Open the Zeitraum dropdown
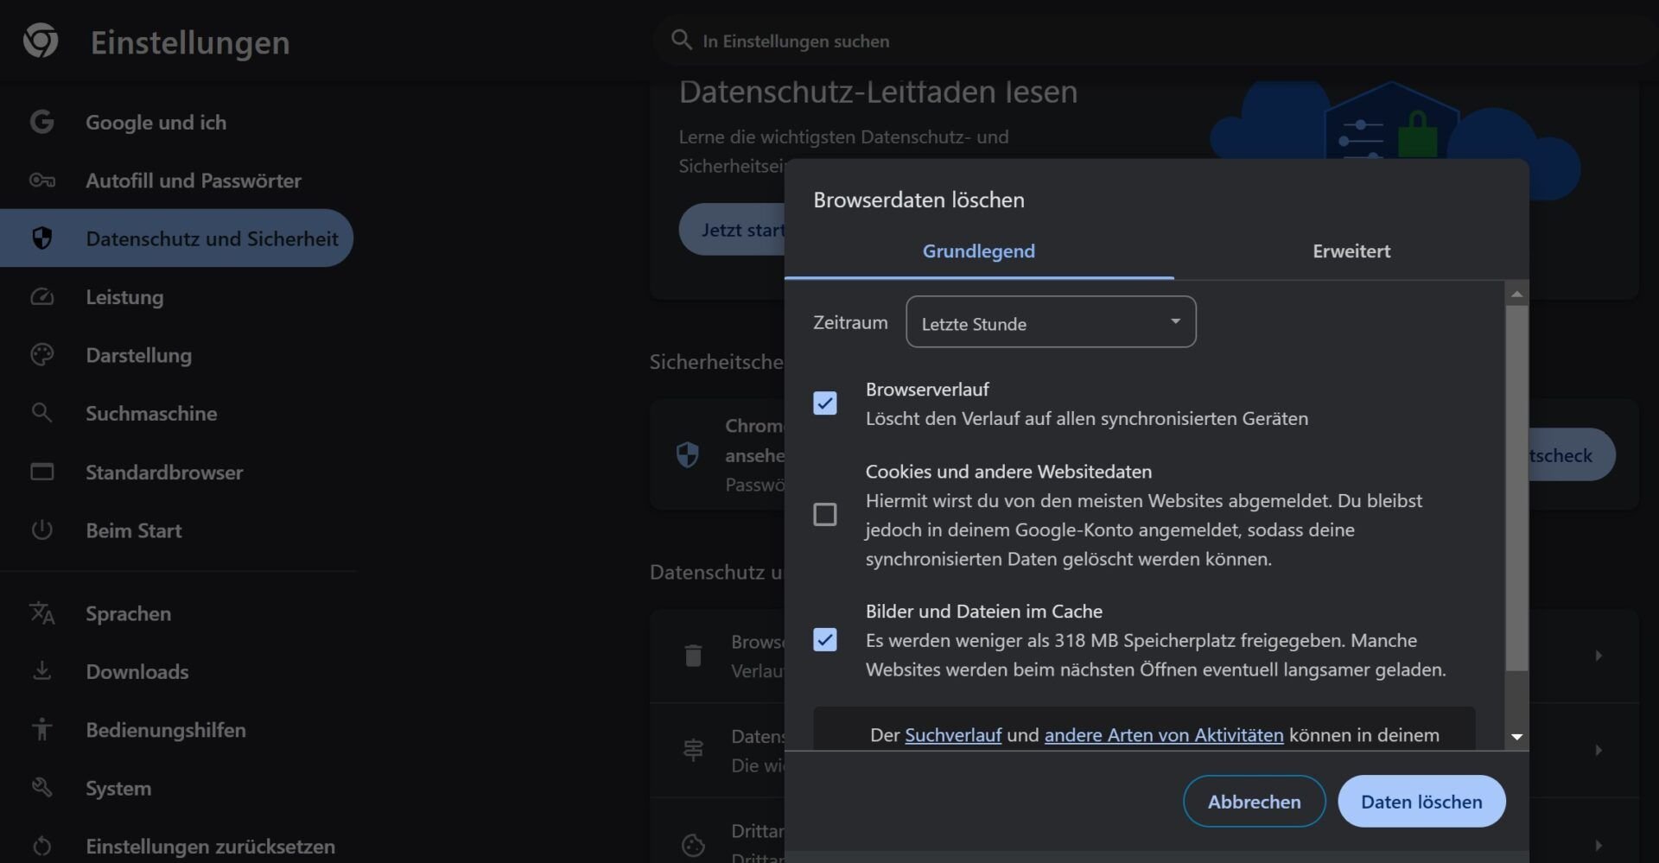Image resolution: width=1659 pixels, height=863 pixels. 1051,322
